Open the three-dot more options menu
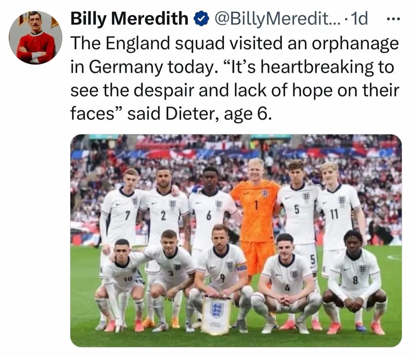 click(x=394, y=19)
